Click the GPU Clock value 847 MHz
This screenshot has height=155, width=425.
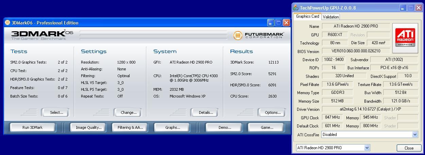point(333,118)
